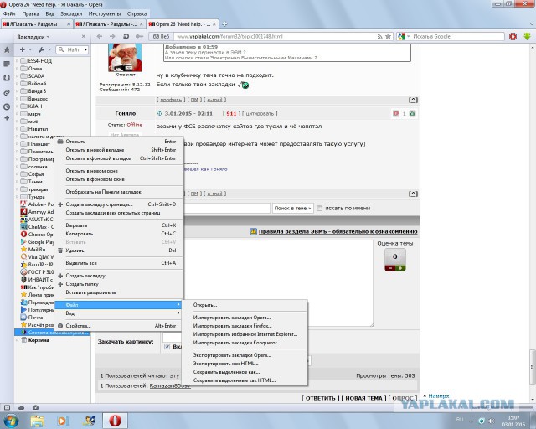
Task: Open the Инструменты menu
Action: pyautogui.click(x=105, y=13)
